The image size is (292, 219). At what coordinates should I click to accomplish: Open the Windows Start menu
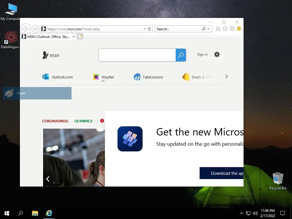coord(7,213)
